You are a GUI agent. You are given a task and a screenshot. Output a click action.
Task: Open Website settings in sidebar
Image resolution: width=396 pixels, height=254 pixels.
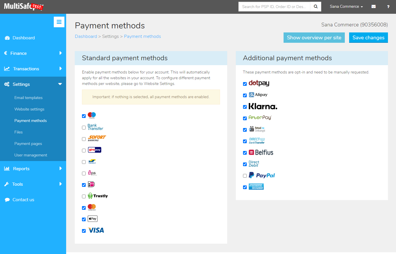click(x=29, y=109)
